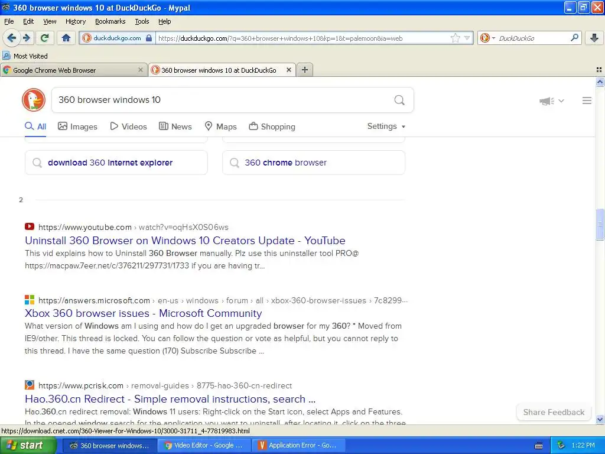Image resolution: width=605 pixels, height=454 pixels.
Task: Switch to Videos results
Action: click(128, 127)
